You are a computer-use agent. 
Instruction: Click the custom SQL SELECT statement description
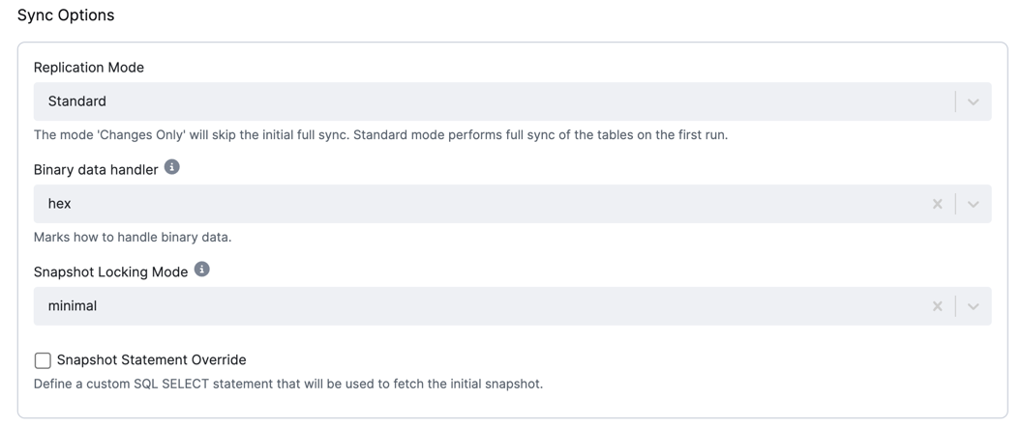[x=288, y=384]
